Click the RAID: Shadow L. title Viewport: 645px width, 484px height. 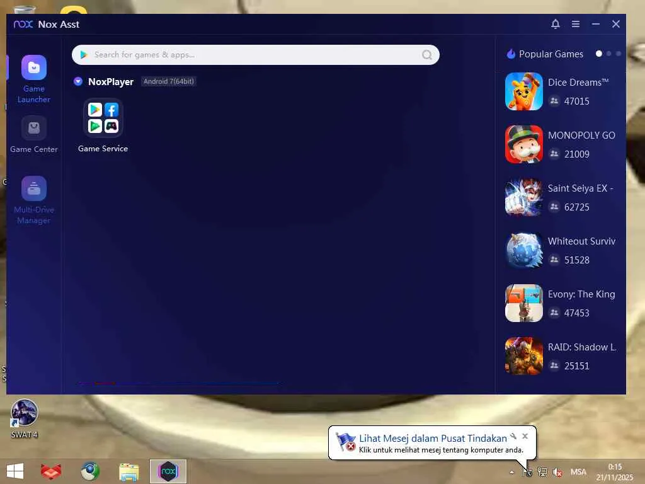[x=582, y=347]
